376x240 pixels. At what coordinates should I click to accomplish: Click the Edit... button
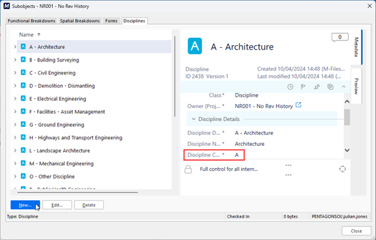(57, 205)
